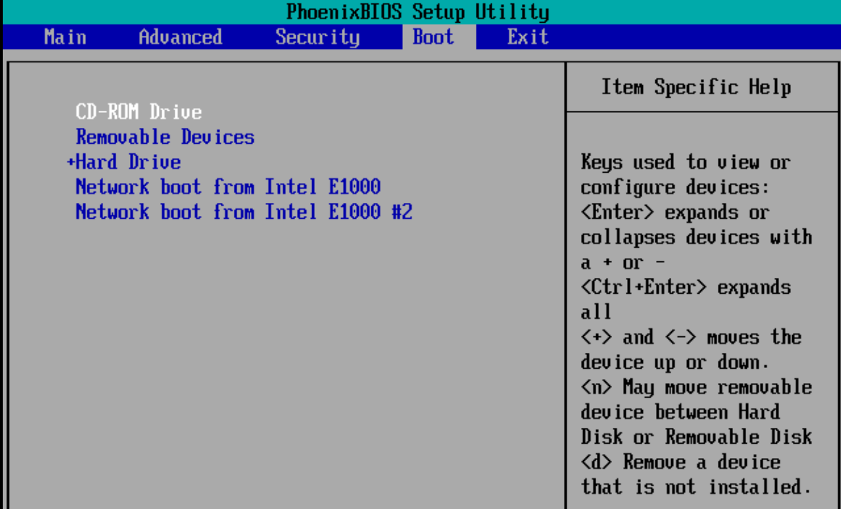This screenshot has height=509, width=841.
Task: Go to the Exit tab
Action: pyautogui.click(x=528, y=37)
